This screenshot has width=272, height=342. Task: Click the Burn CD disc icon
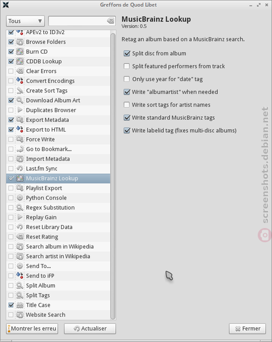tap(20, 51)
